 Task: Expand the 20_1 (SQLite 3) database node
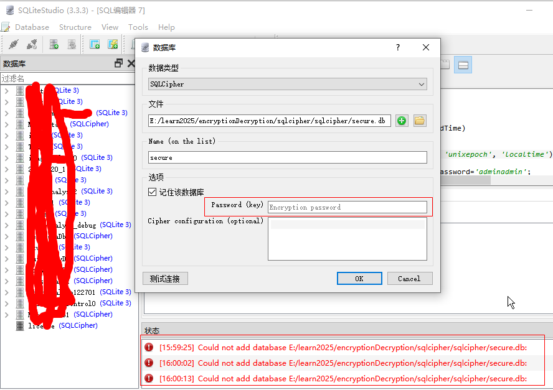[x=7, y=169]
